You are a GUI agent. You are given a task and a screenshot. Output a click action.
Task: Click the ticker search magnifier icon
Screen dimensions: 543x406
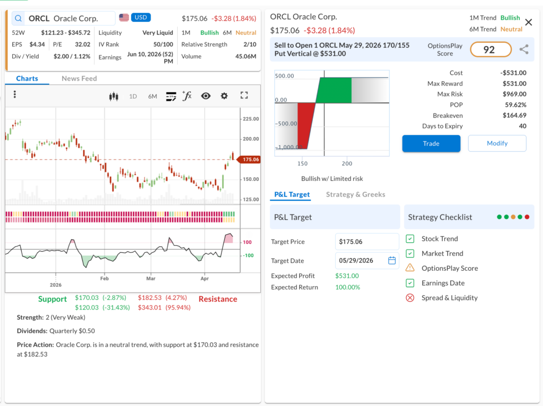click(x=18, y=19)
